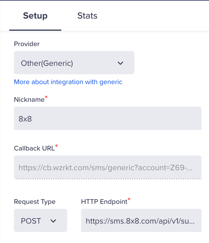The image size is (209, 243).
Task: Click the Callback URL label text
Action: (34, 148)
